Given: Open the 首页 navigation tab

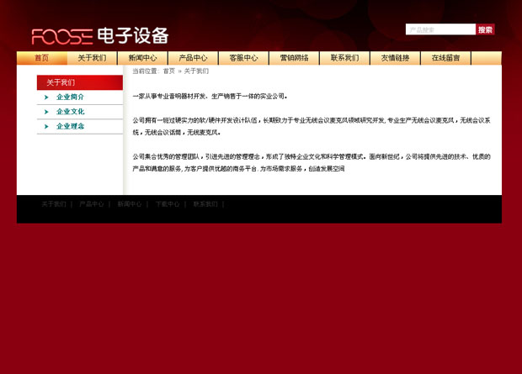Looking at the screenshot, I should tap(41, 58).
